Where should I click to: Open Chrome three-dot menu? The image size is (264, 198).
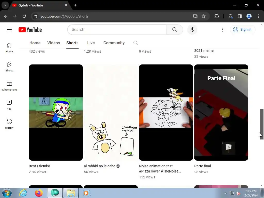click(x=258, y=16)
